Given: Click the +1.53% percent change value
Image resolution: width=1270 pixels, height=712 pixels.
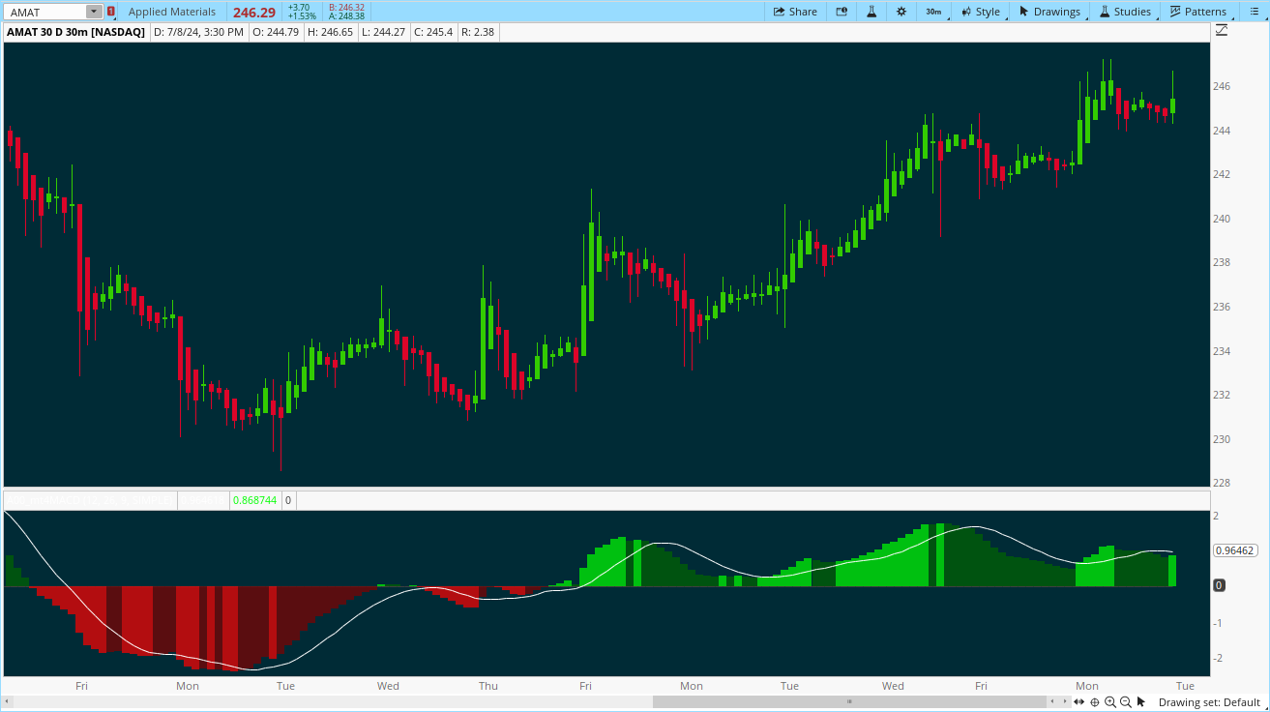Looking at the screenshot, I should 302,16.
